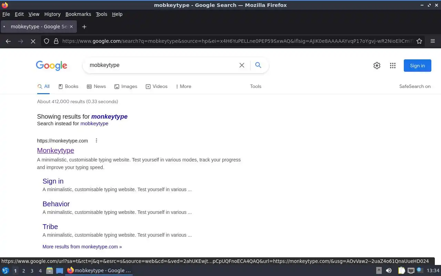Open the network tray icon
Image resolution: width=441 pixels, height=276 pixels.
pos(411,270)
